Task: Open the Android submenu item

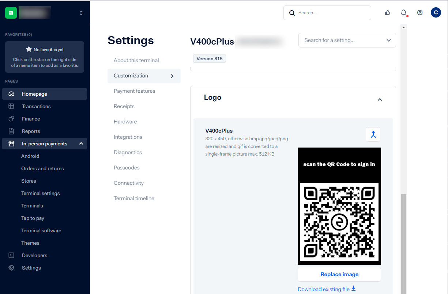Action: (x=30, y=156)
